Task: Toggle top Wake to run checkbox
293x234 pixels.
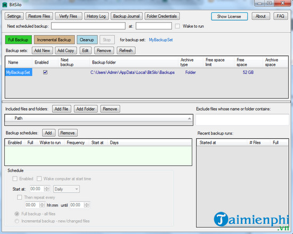Action: [x=177, y=26]
